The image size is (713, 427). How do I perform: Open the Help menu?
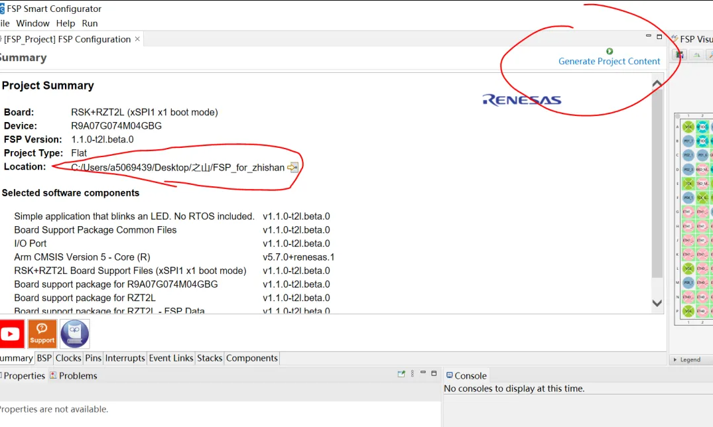tap(66, 23)
